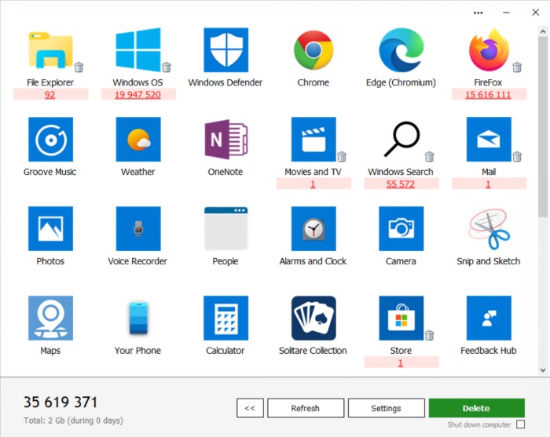Click the Snip and Sketch label
This screenshot has height=437, width=550.
489,261
